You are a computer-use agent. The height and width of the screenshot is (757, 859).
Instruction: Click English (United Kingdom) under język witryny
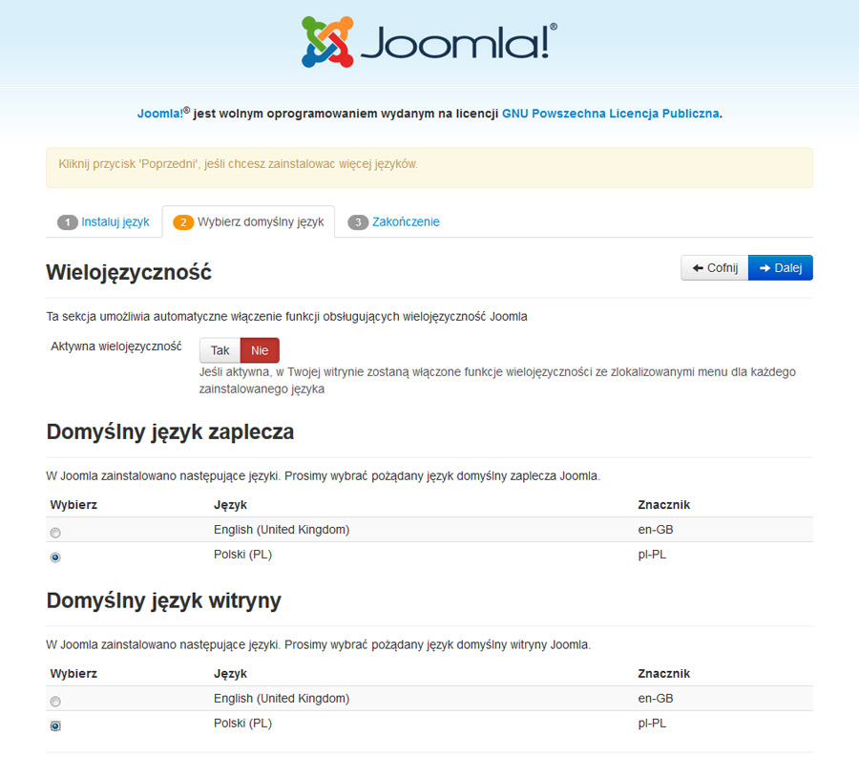click(282, 699)
